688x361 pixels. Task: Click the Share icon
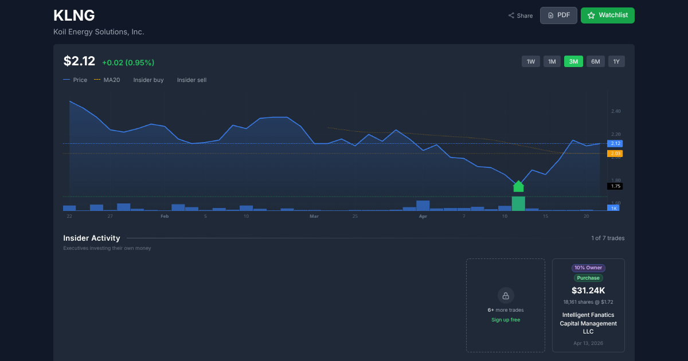[511, 15]
